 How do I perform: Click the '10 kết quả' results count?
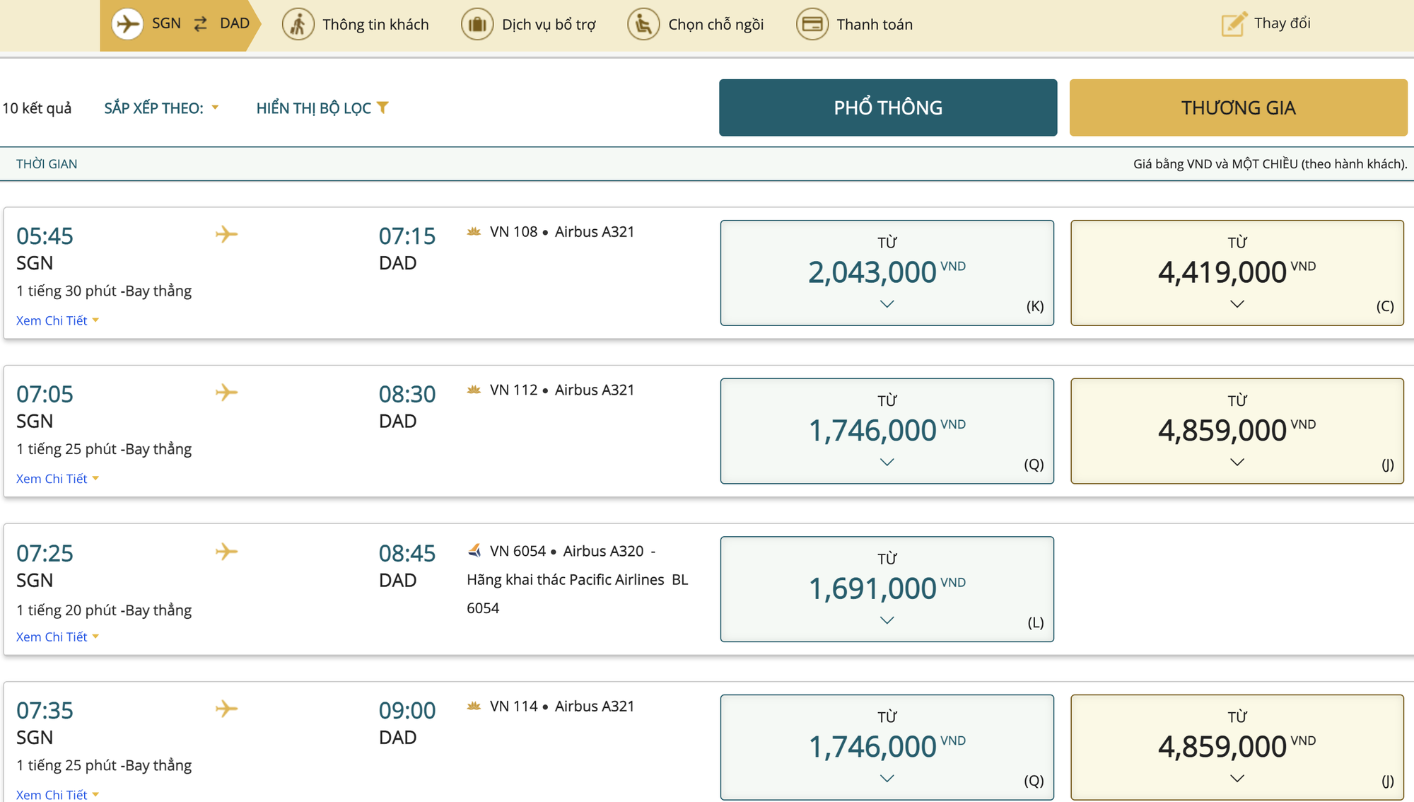click(37, 108)
